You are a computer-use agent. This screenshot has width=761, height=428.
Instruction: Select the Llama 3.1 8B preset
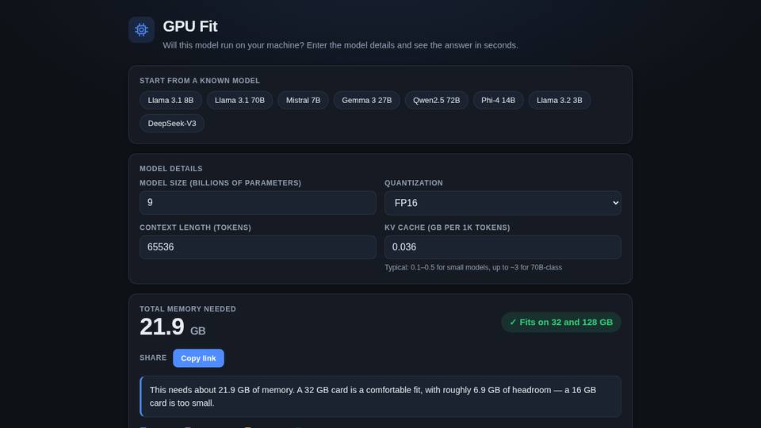click(171, 101)
